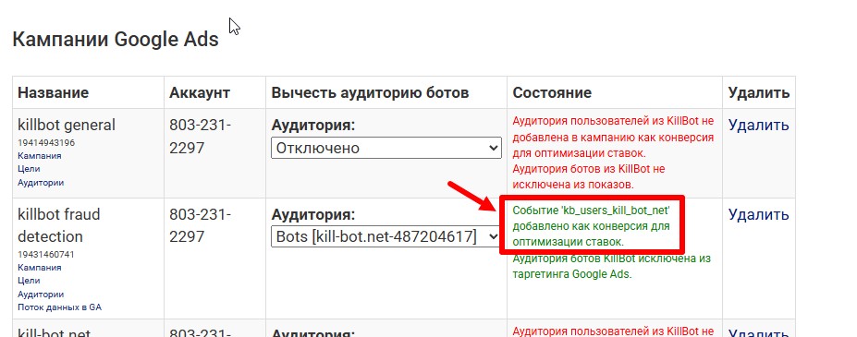Open Кампания link under killbot general
Screen dimensions: 857x337
coord(40,156)
